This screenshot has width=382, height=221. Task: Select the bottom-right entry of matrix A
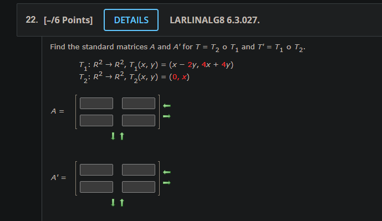(139, 121)
